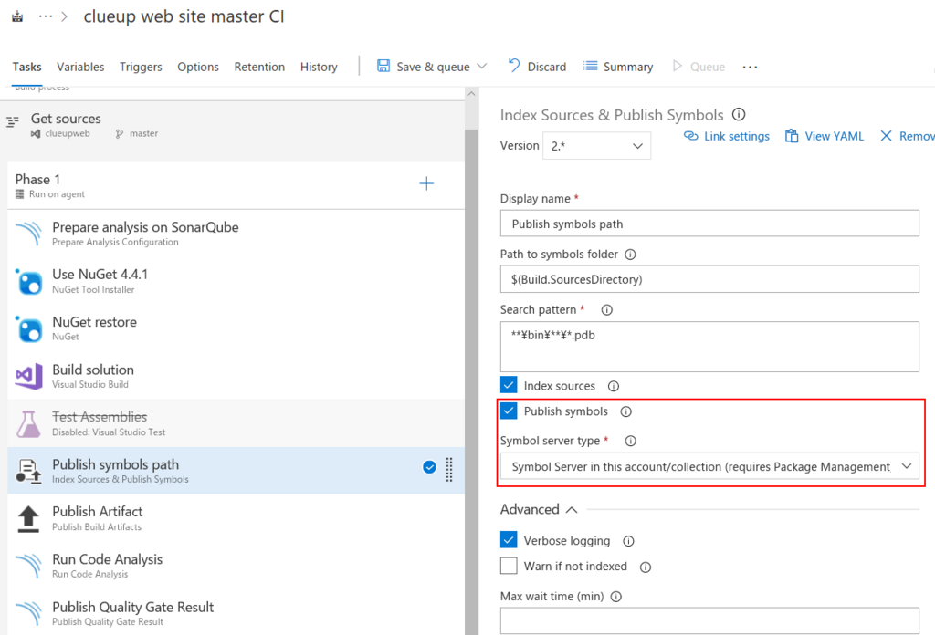Click the project home icon in breadcrumb
This screenshot has width=935, height=635.
coord(18,16)
